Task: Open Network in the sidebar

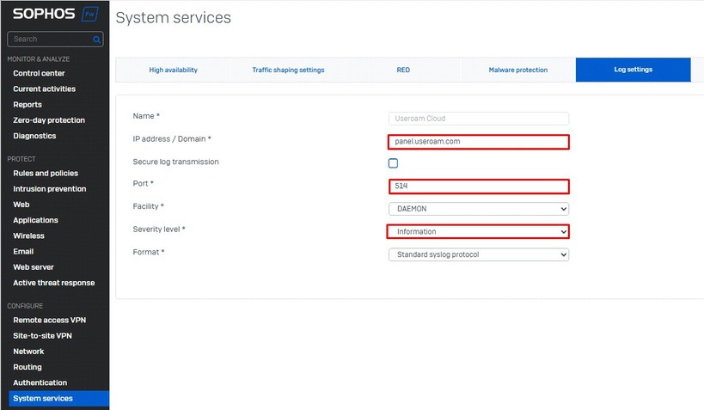Action: [28, 352]
